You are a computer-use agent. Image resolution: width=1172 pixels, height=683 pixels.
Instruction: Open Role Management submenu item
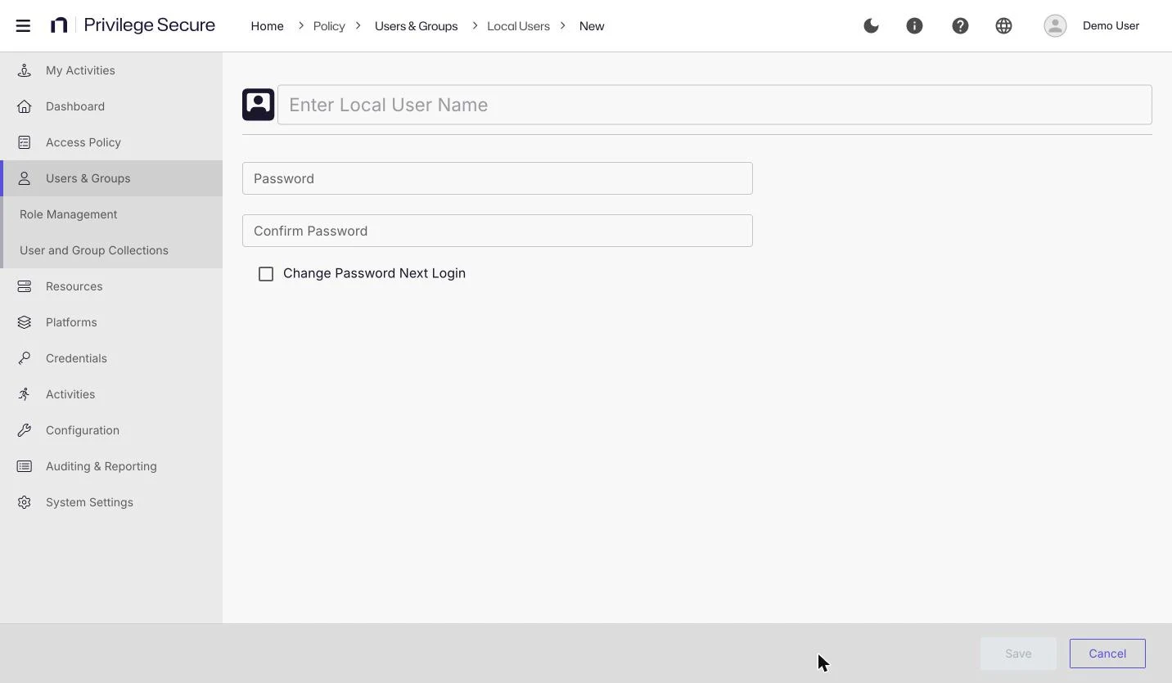point(111,214)
